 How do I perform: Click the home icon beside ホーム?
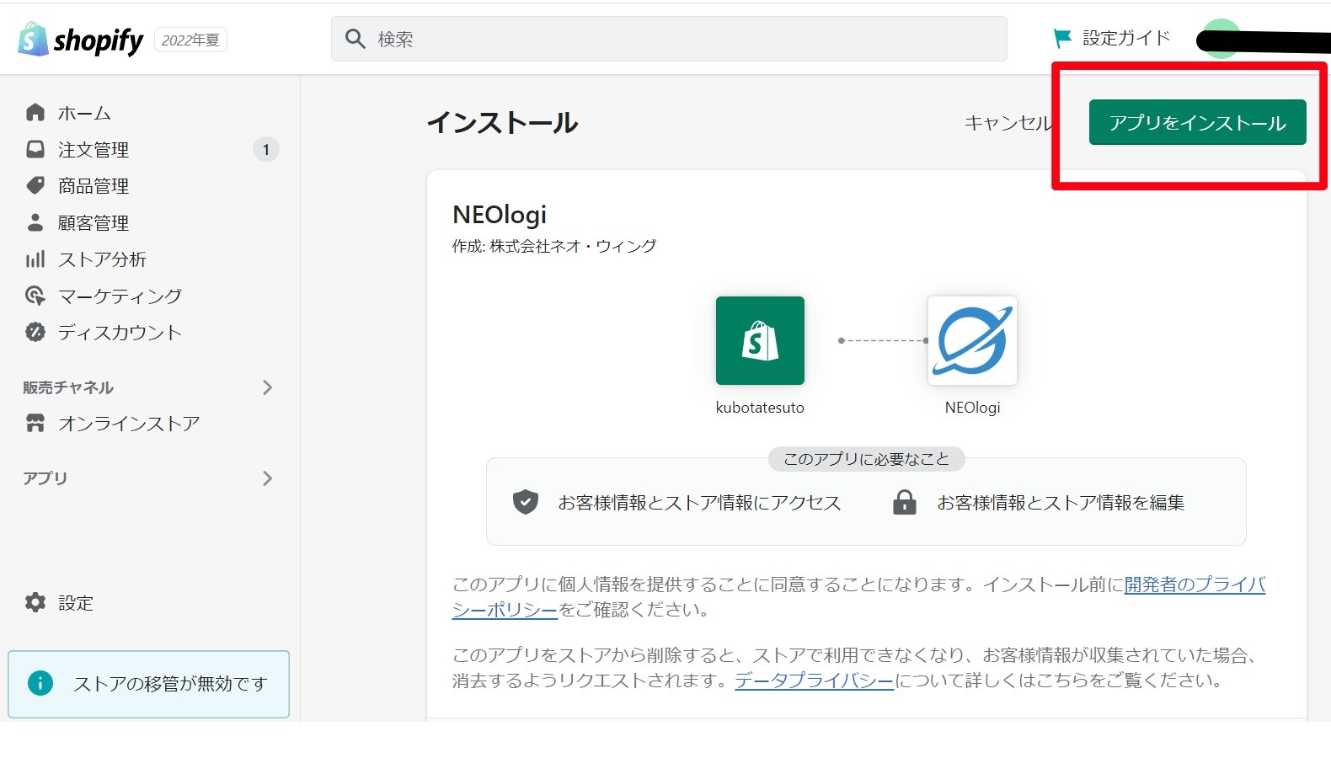click(35, 112)
